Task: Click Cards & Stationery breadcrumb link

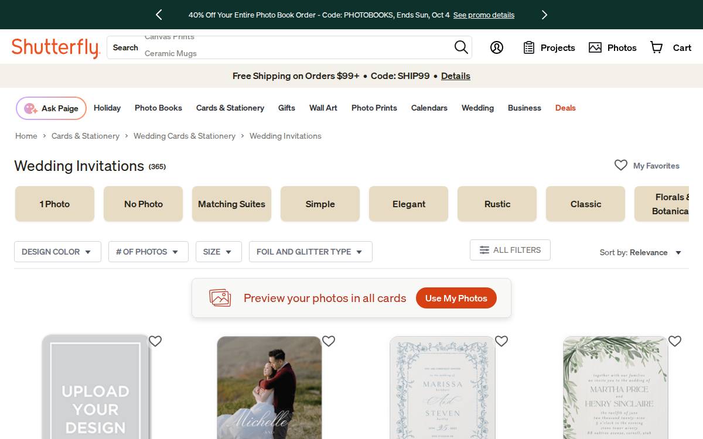Action: (x=86, y=136)
